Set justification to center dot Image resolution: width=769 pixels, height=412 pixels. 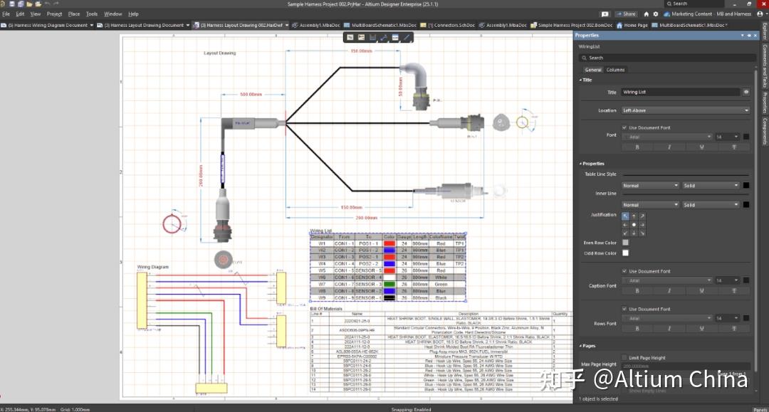point(634,225)
